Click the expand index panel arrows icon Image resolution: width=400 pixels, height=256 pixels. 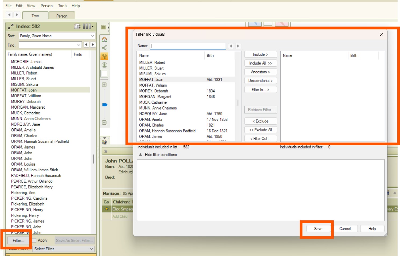point(11,27)
